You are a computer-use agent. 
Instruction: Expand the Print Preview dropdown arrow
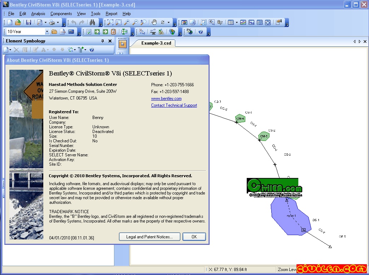[45, 23]
